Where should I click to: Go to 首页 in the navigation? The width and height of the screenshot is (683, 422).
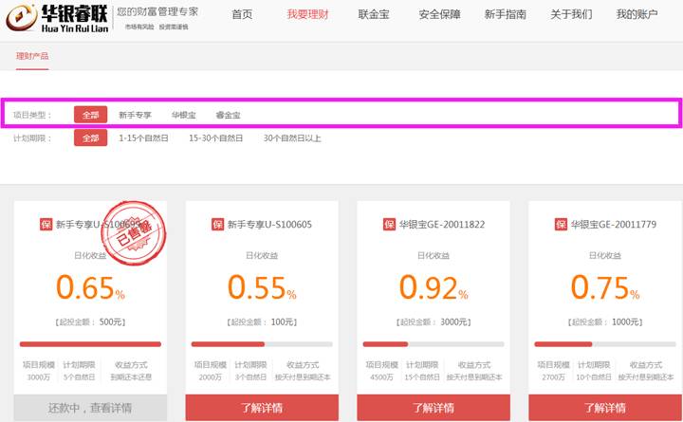[242, 14]
